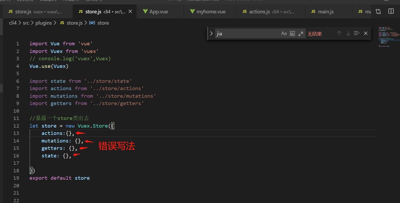Click the commented console.log line
This screenshot has height=203, width=400.
tap(70, 58)
